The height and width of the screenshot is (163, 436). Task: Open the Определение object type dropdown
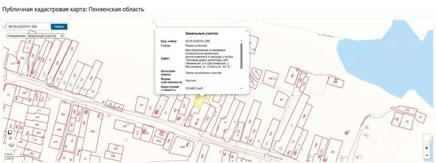[45, 36]
